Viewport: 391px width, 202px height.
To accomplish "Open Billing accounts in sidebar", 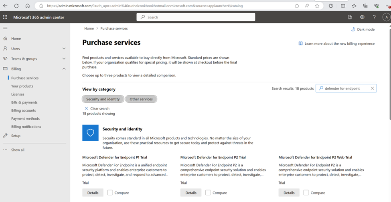I will coord(23,110).
